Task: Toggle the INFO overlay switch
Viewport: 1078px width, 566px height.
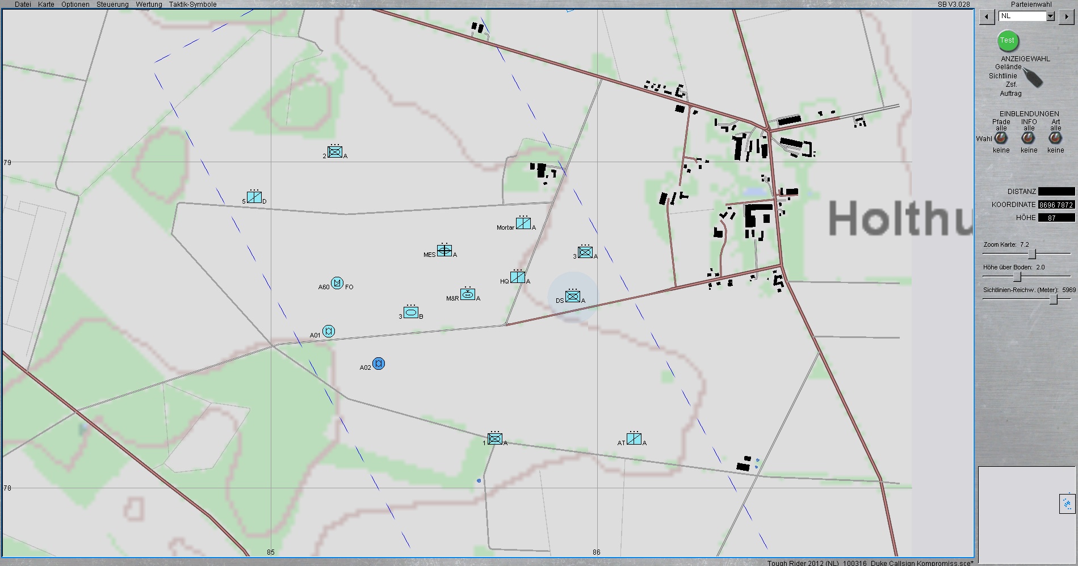Action: pos(1028,138)
